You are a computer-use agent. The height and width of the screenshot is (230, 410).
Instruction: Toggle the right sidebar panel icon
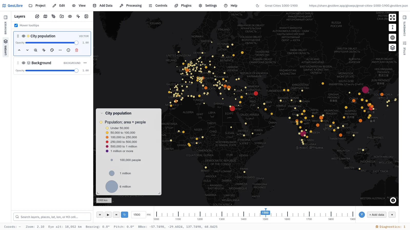pyautogui.click(x=405, y=17)
